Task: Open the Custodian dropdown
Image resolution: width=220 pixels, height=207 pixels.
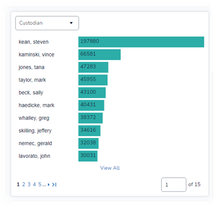Action: click(47, 23)
